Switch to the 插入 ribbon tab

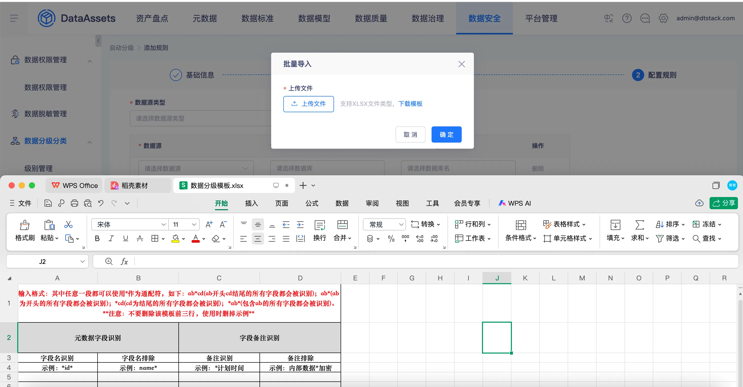251,203
